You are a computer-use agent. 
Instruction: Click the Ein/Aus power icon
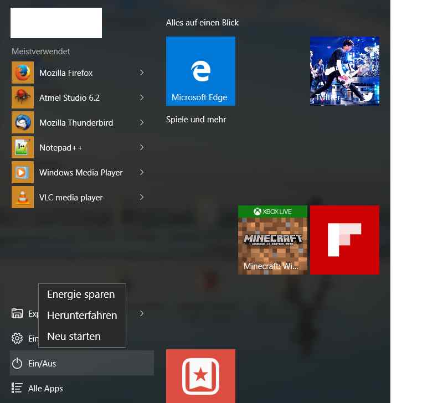(17, 363)
